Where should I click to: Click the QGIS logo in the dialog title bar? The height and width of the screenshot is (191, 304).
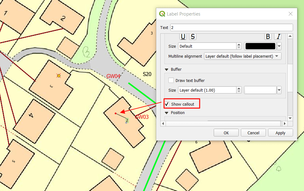(x=162, y=14)
